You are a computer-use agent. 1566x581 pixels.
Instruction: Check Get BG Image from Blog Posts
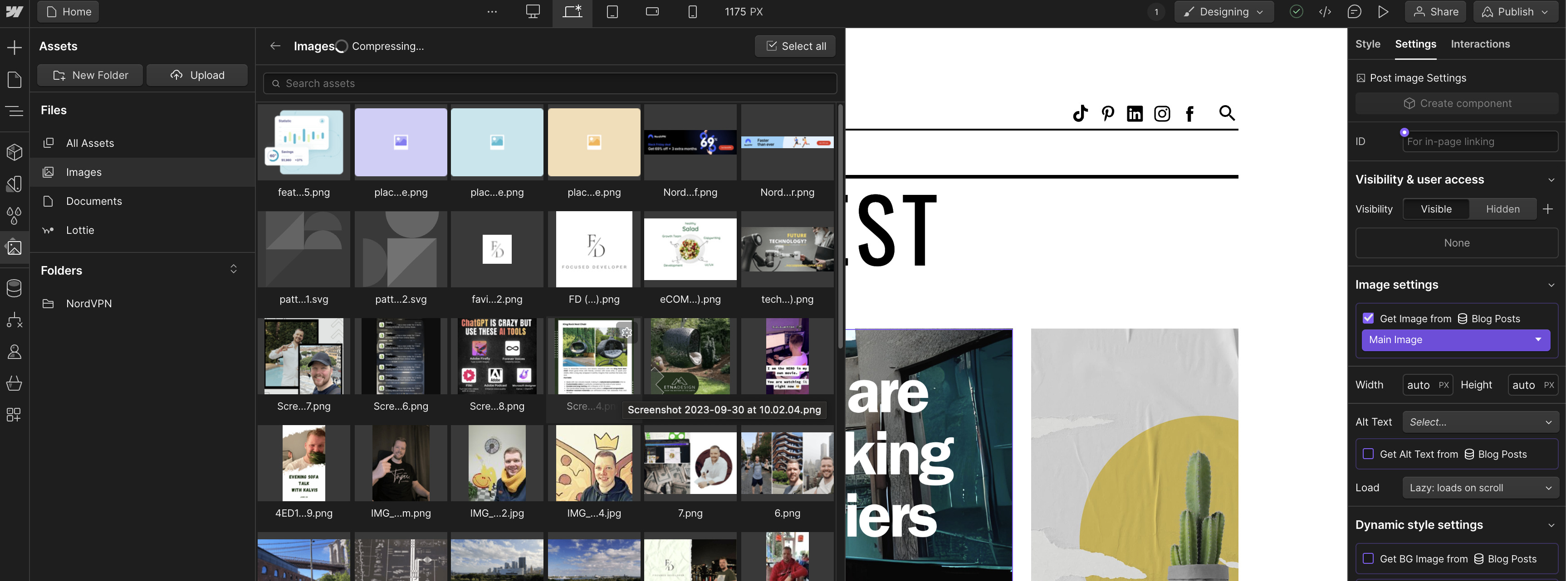[x=1368, y=558]
